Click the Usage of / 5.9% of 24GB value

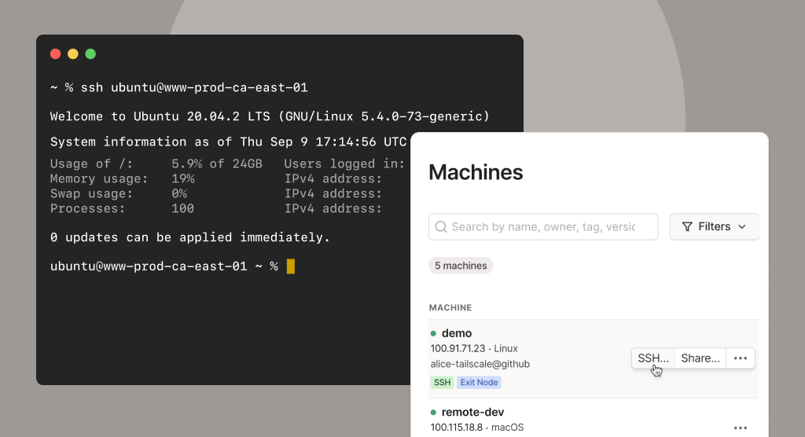(x=217, y=163)
